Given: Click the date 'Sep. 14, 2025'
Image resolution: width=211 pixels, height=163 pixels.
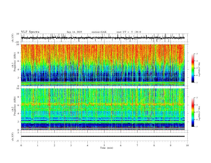Looking at the screenshot, I should click(74, 32).
